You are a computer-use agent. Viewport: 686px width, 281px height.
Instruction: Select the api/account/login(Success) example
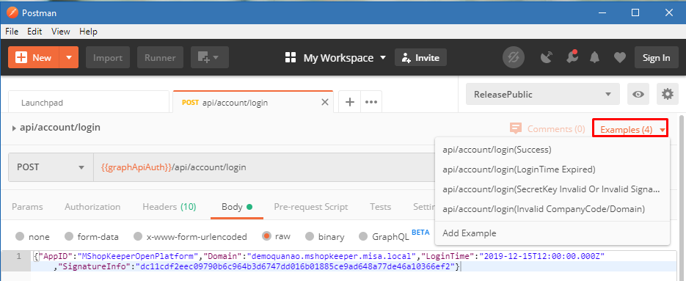click(552, 150)
